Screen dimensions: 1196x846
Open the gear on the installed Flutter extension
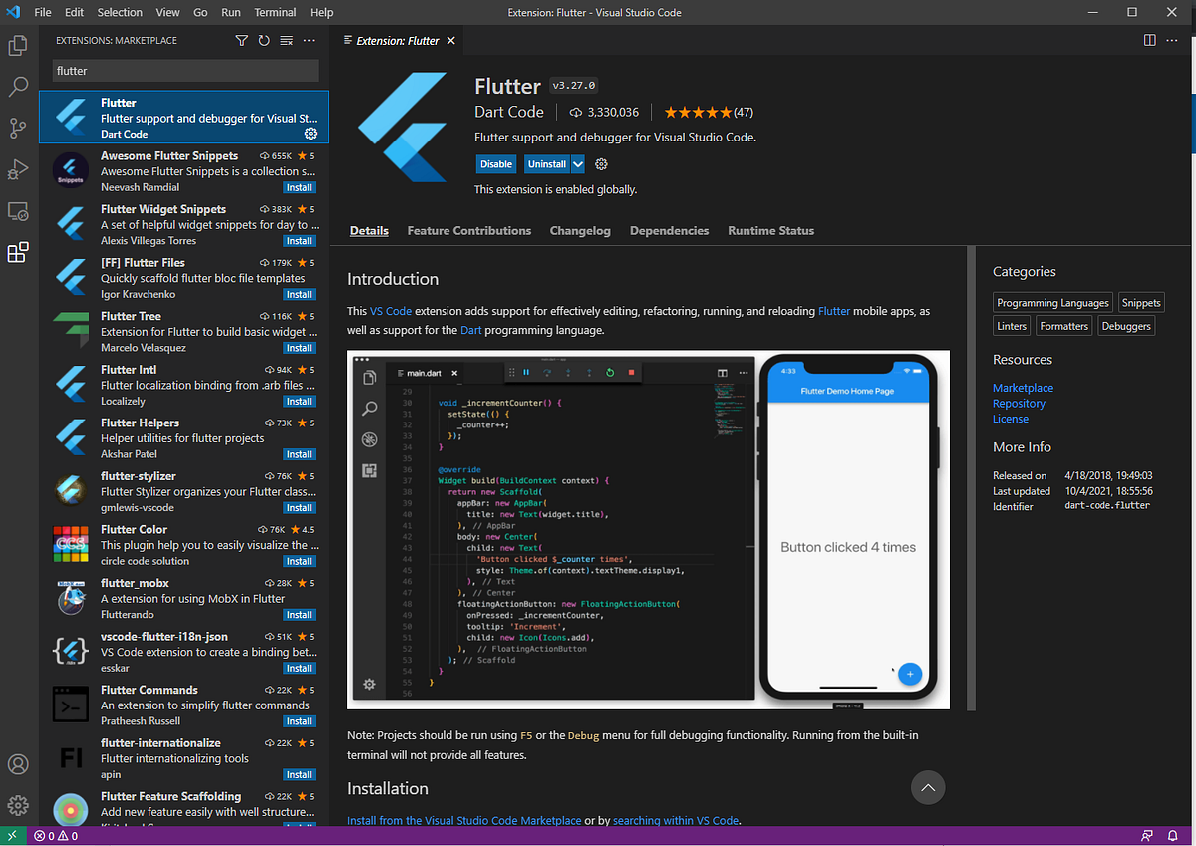click(310, 132)
